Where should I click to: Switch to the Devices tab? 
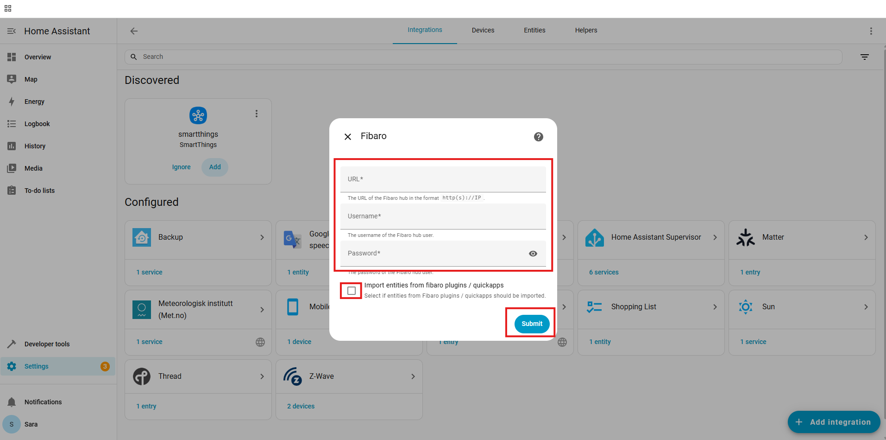tap(483, 30)
